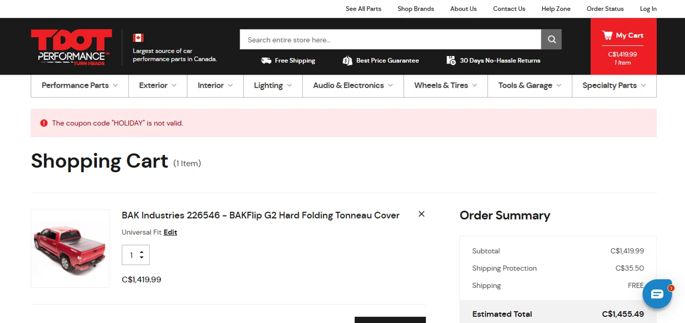Click the Best Price Guarantee tag icon
This screenshot has width=685, height=323.
(x=348, y=61)
